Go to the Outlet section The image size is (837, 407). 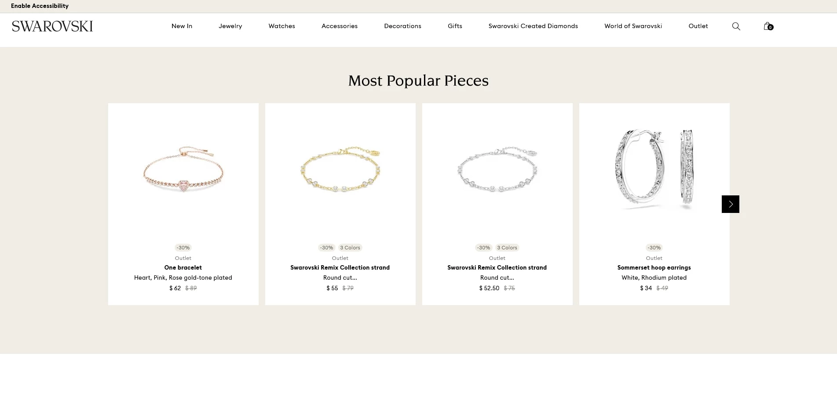[698, 26]
